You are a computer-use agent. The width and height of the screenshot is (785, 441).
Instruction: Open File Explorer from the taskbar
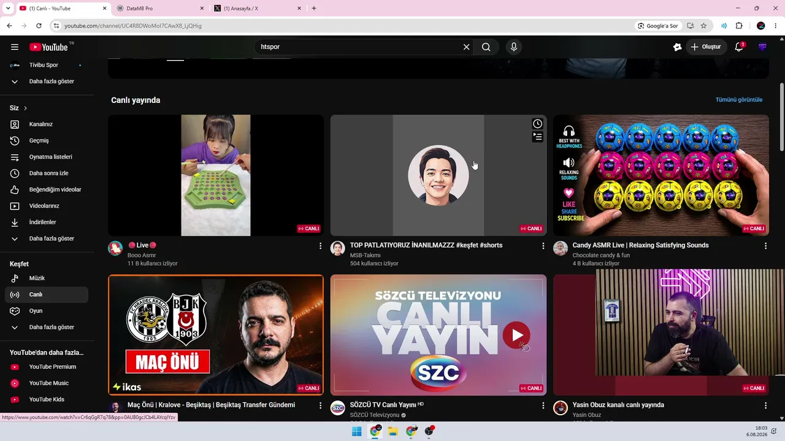pyautogui.click(x=393, y=431)
